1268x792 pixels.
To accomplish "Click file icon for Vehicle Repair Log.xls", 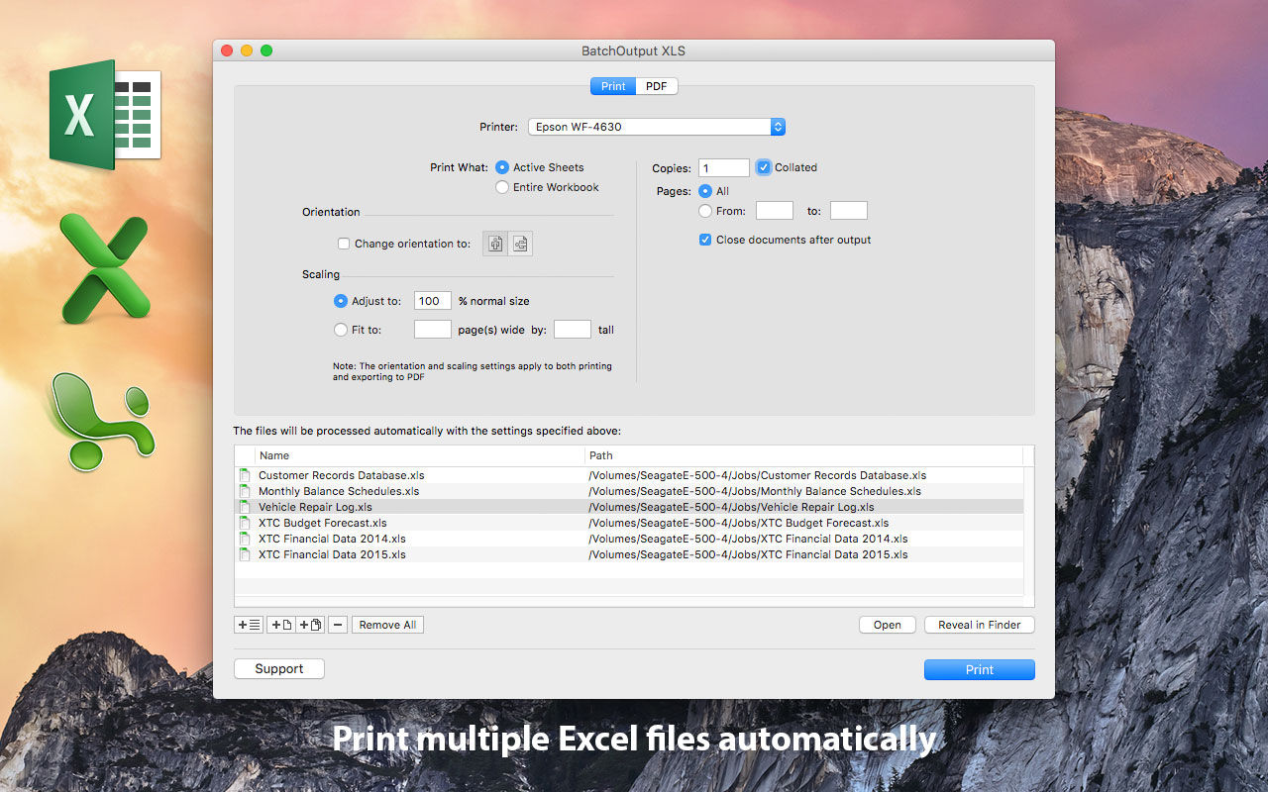I will point(245,507).
